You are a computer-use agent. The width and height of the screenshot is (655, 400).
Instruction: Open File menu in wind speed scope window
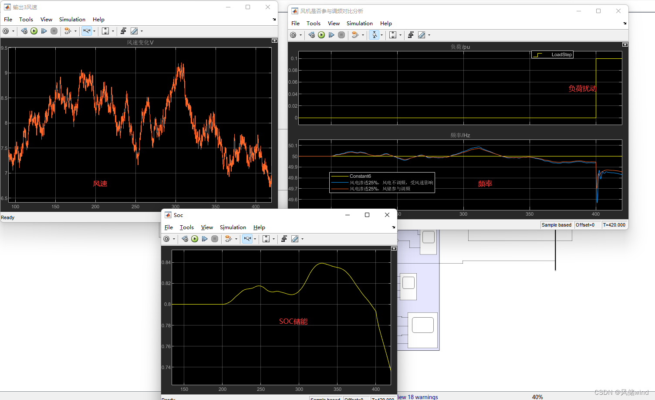point(8,20)
